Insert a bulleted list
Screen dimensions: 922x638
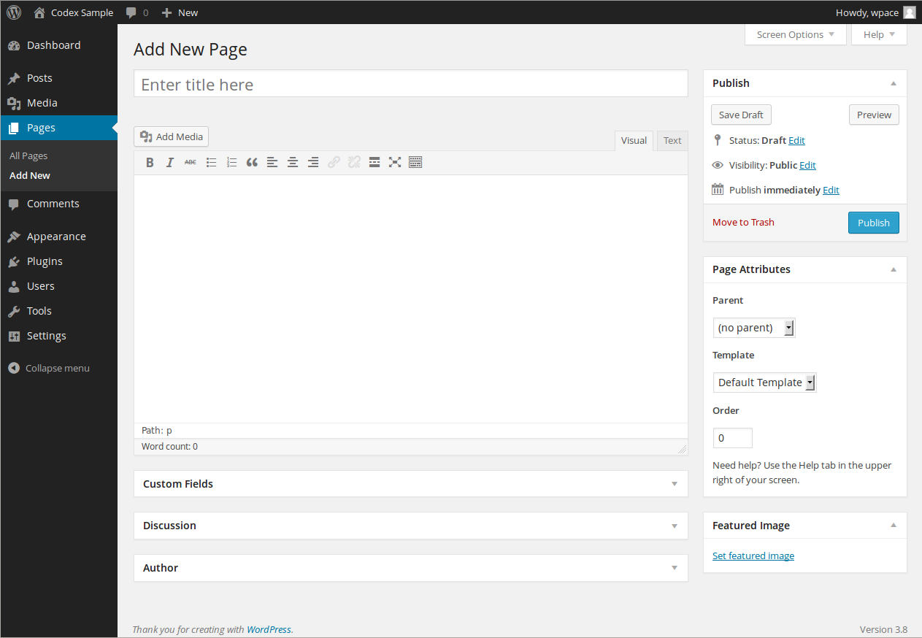211,162
